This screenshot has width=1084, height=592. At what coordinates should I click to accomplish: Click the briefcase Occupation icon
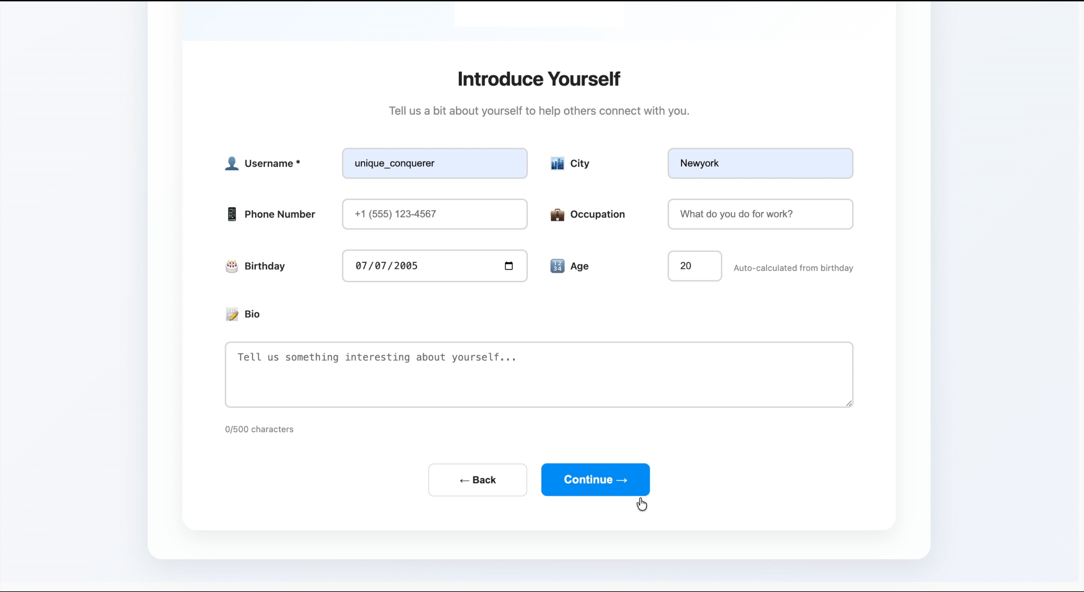click(557, 215)
